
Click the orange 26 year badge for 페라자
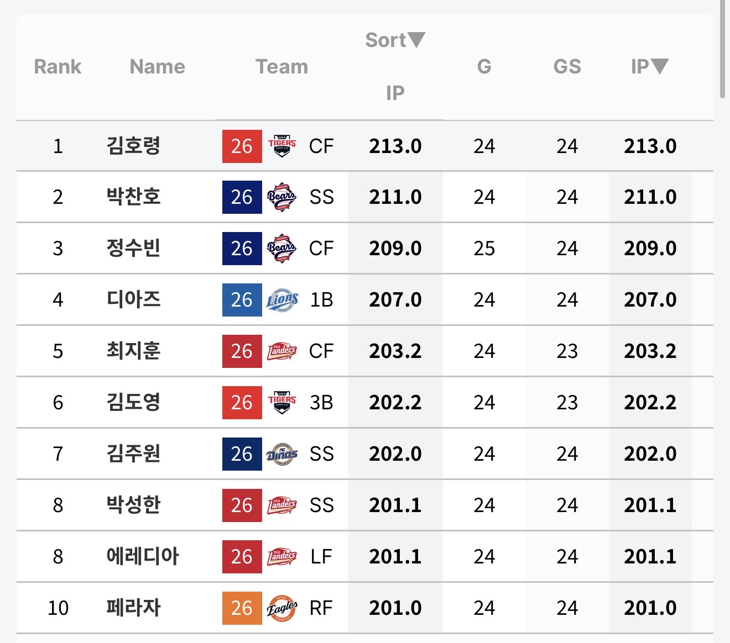242,608
